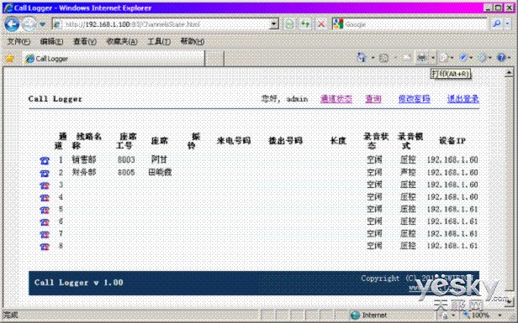Click the telephone icon for channel 4
518x323 pixels.
(45, 198)
